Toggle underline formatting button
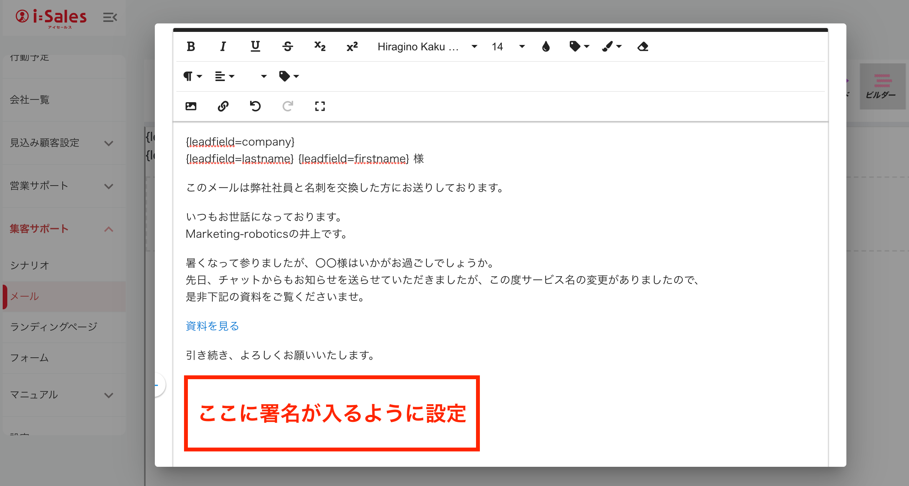 click(x=255, y=46)
